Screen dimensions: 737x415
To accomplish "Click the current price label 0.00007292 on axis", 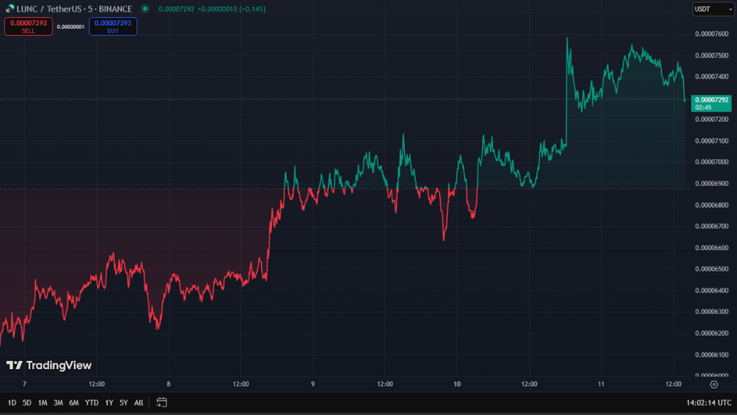I will (711, 103).
